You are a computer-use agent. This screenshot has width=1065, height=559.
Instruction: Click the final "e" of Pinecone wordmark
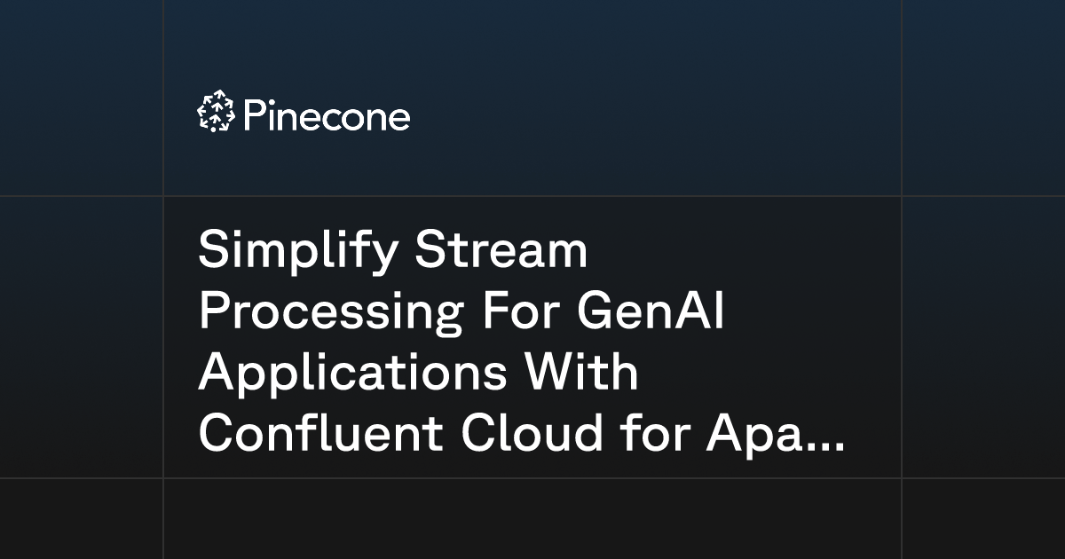(x=399, y=120)
